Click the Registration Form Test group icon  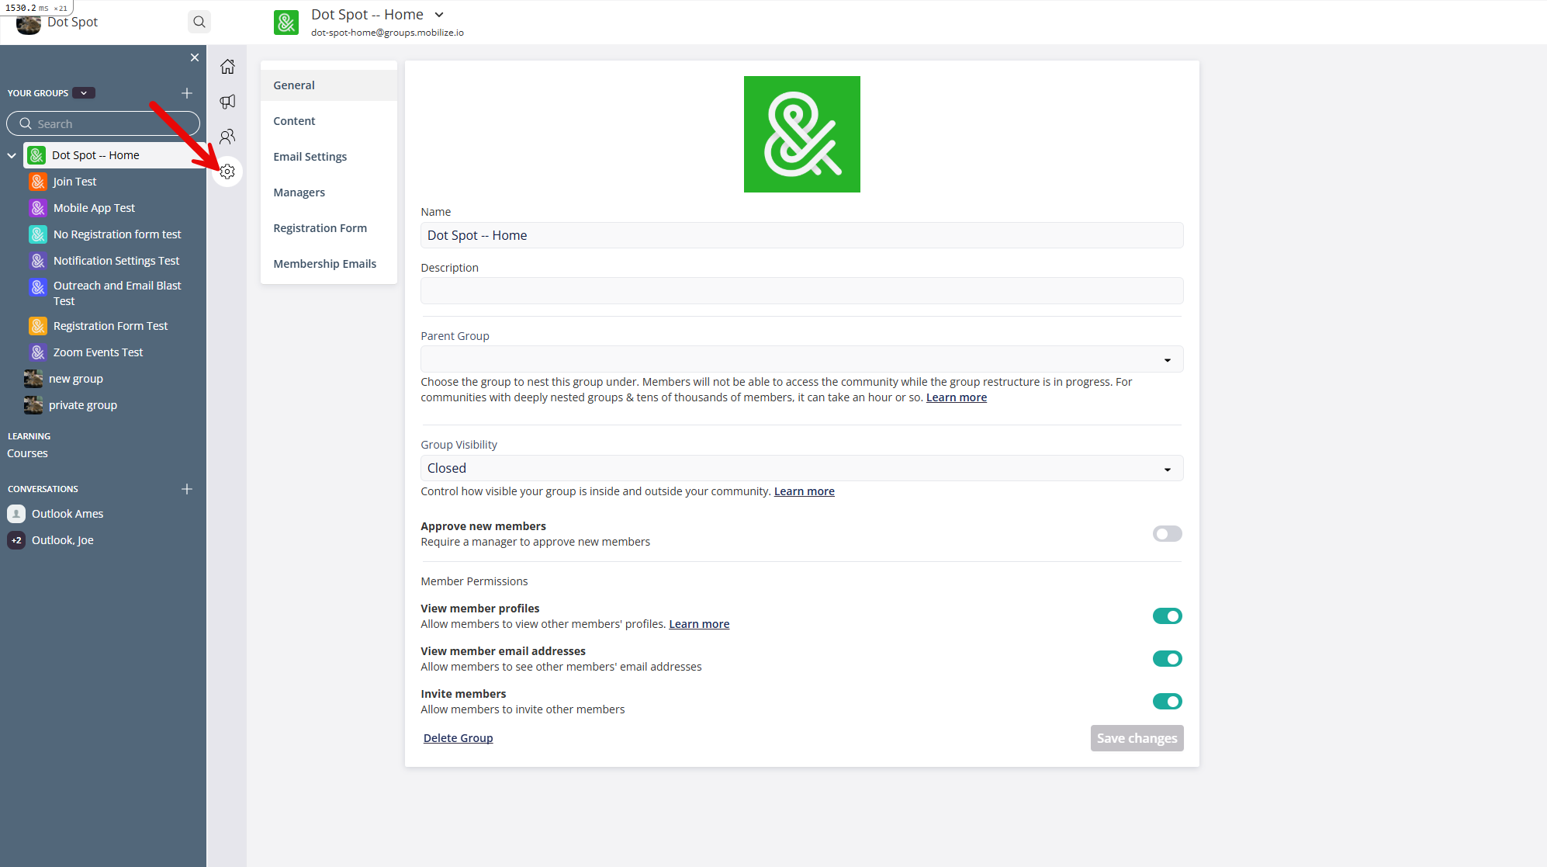pyautogui.click(x=38, y=326)
